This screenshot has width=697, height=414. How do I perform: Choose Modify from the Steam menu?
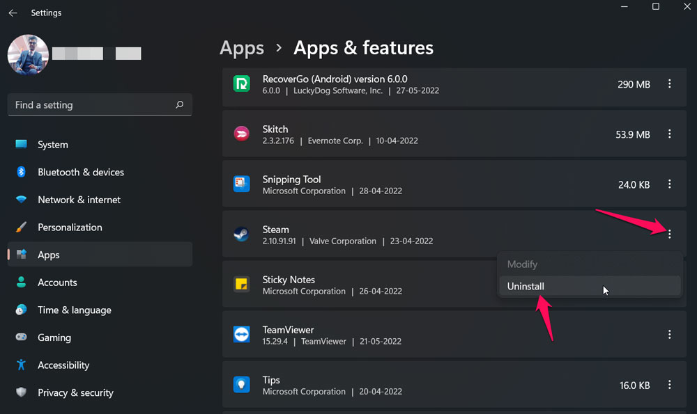coord(590,264)
